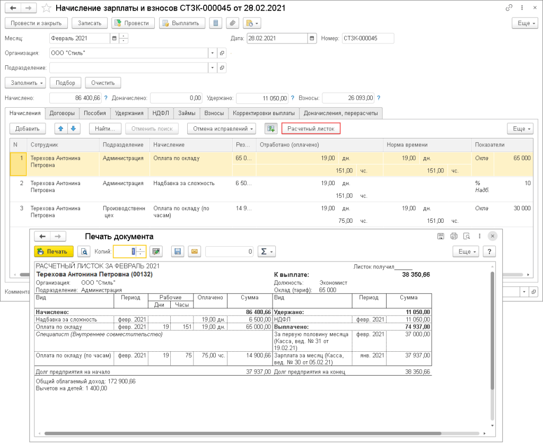This screenshot has width=543, height=443.
Task: Click help question mark next to Начислено
Action: pyautogui.click(x=106, y=98)
